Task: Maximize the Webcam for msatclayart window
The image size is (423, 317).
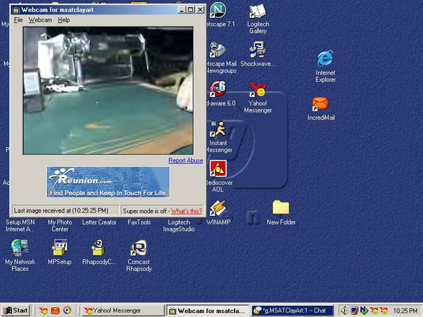Action: point(190,10)
